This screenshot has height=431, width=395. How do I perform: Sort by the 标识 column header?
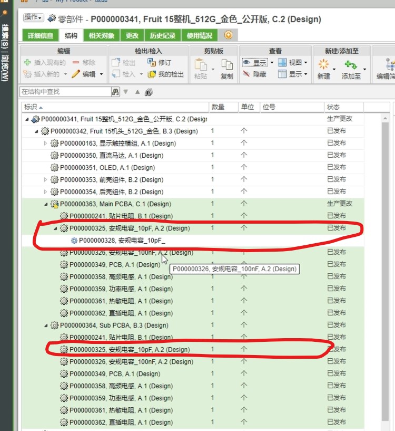115,107
